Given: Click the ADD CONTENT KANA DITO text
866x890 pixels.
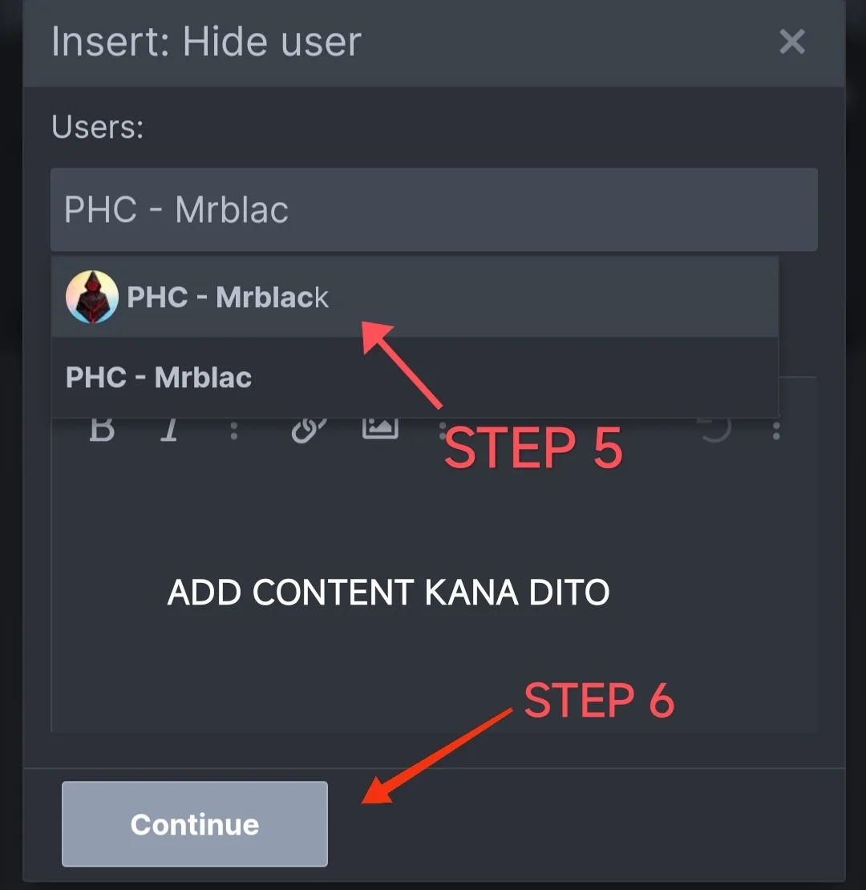Looking at the screenshot, I should click(388, 592).
